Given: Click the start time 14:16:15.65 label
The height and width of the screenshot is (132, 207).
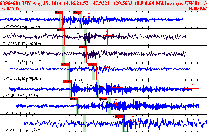Looking at the screenshot, I should (x=9, y=9).
